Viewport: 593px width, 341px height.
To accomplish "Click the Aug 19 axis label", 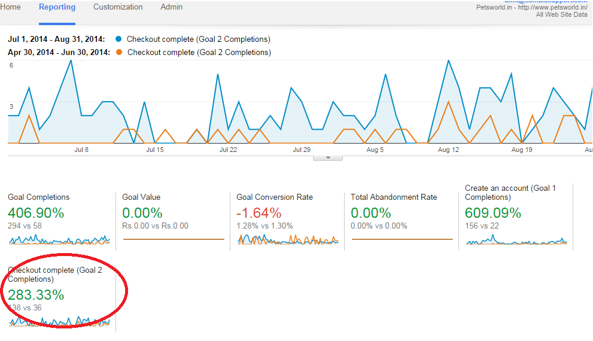I will pyautogui.click(x=522, y=150).
